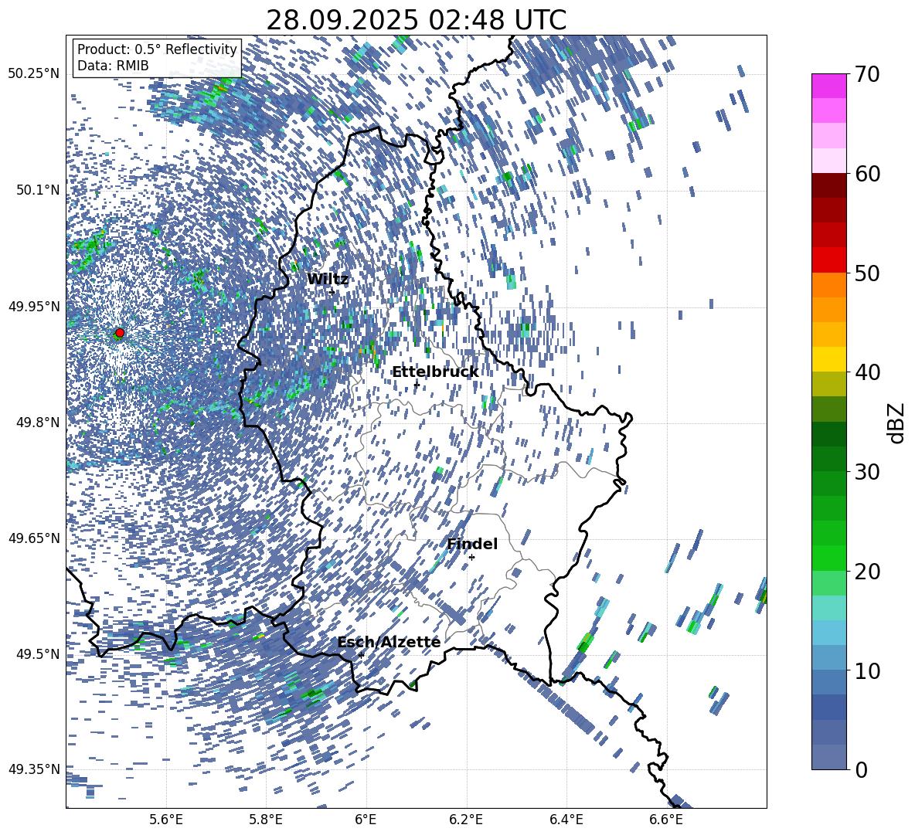This screenshot has width=915, height=835.
Task: Click the 5.6°E longitude label
Action: [x=166, y=820]
